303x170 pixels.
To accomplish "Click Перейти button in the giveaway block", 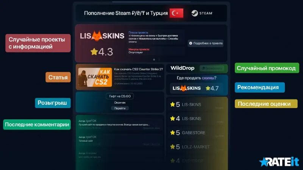I will click(120, 108).
